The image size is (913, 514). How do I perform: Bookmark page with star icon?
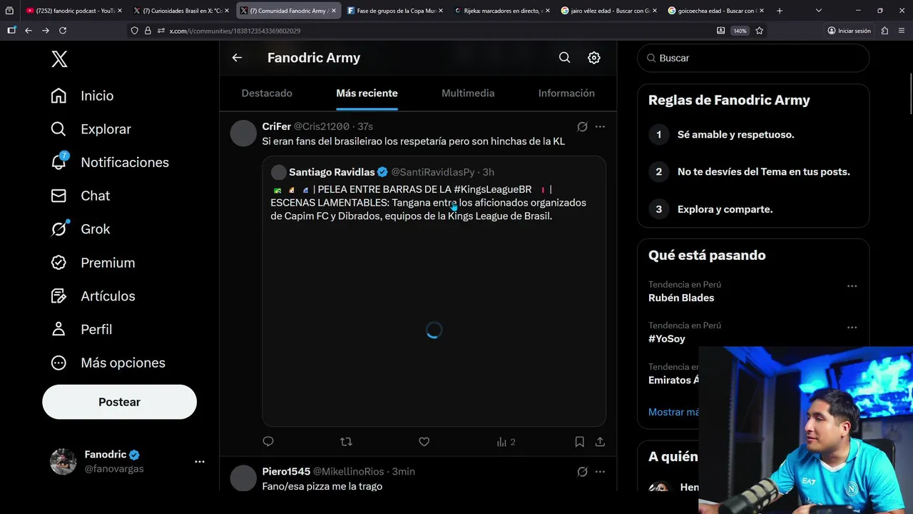(x=760, y=31)
